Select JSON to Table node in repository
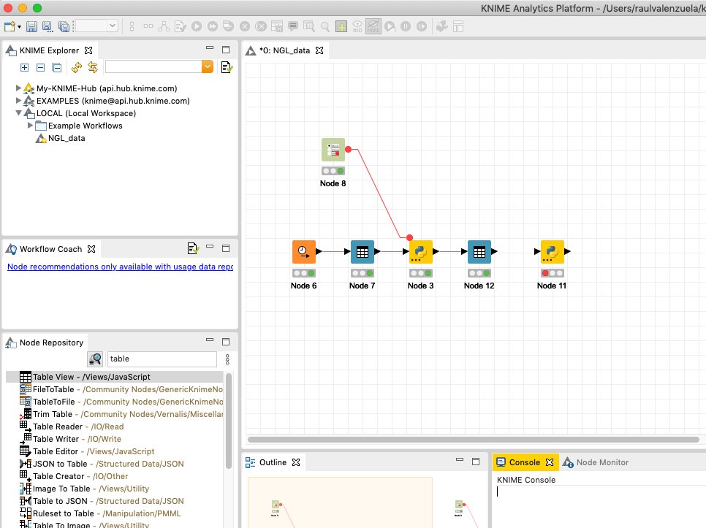The height and width of the screenshot is (528, 706). pyautogui.click(x=102, y=464)
